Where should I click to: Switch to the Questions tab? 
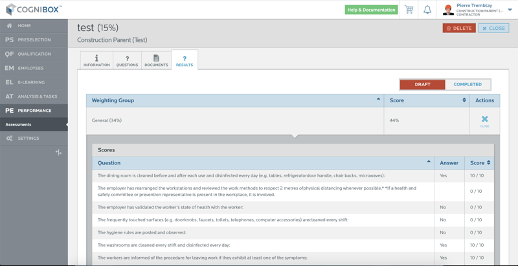point(127,61)
